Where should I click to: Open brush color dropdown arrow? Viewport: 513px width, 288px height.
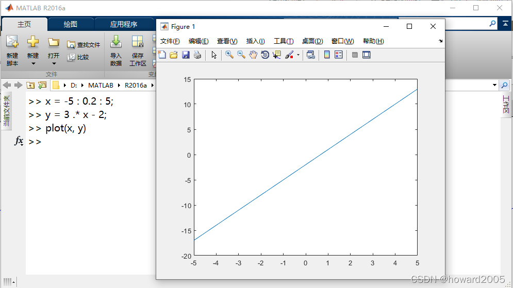[x=298, y=55]
